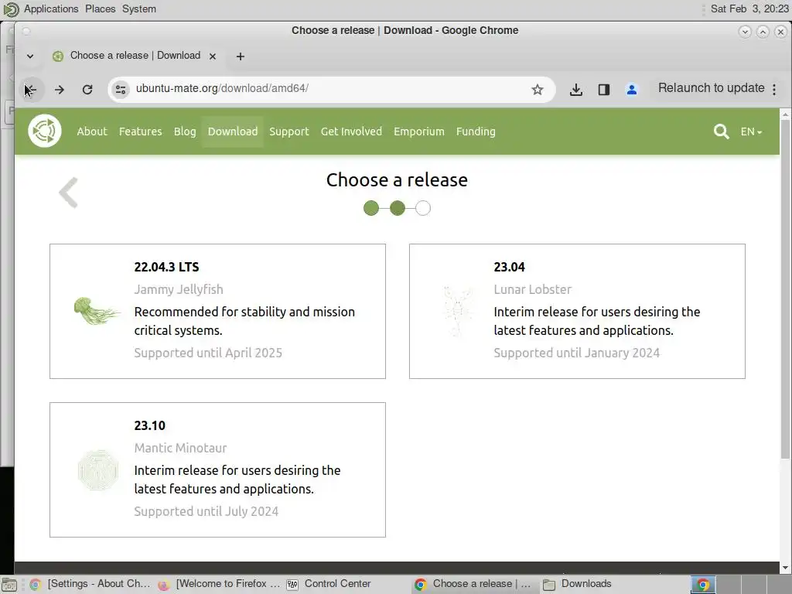This screenshot has width=792, height=594.
Task: Click the browser Back arrow button
Action: click(x=31, y=90)
